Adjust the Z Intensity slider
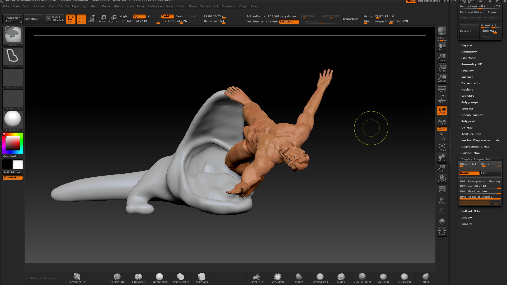 coord(181,21)
